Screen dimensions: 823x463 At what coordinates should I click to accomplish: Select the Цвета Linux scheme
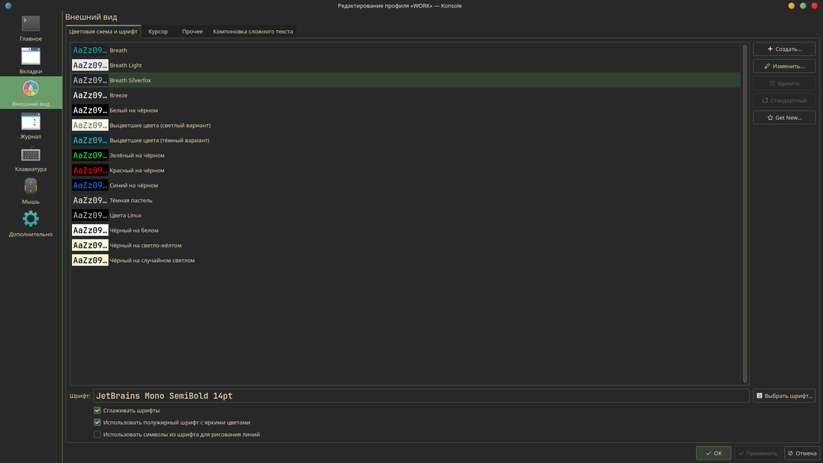[405, 215]
